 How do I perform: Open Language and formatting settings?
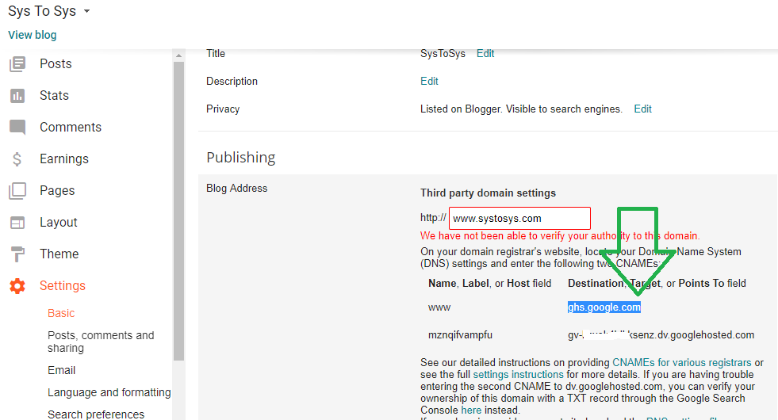point(109,393)
